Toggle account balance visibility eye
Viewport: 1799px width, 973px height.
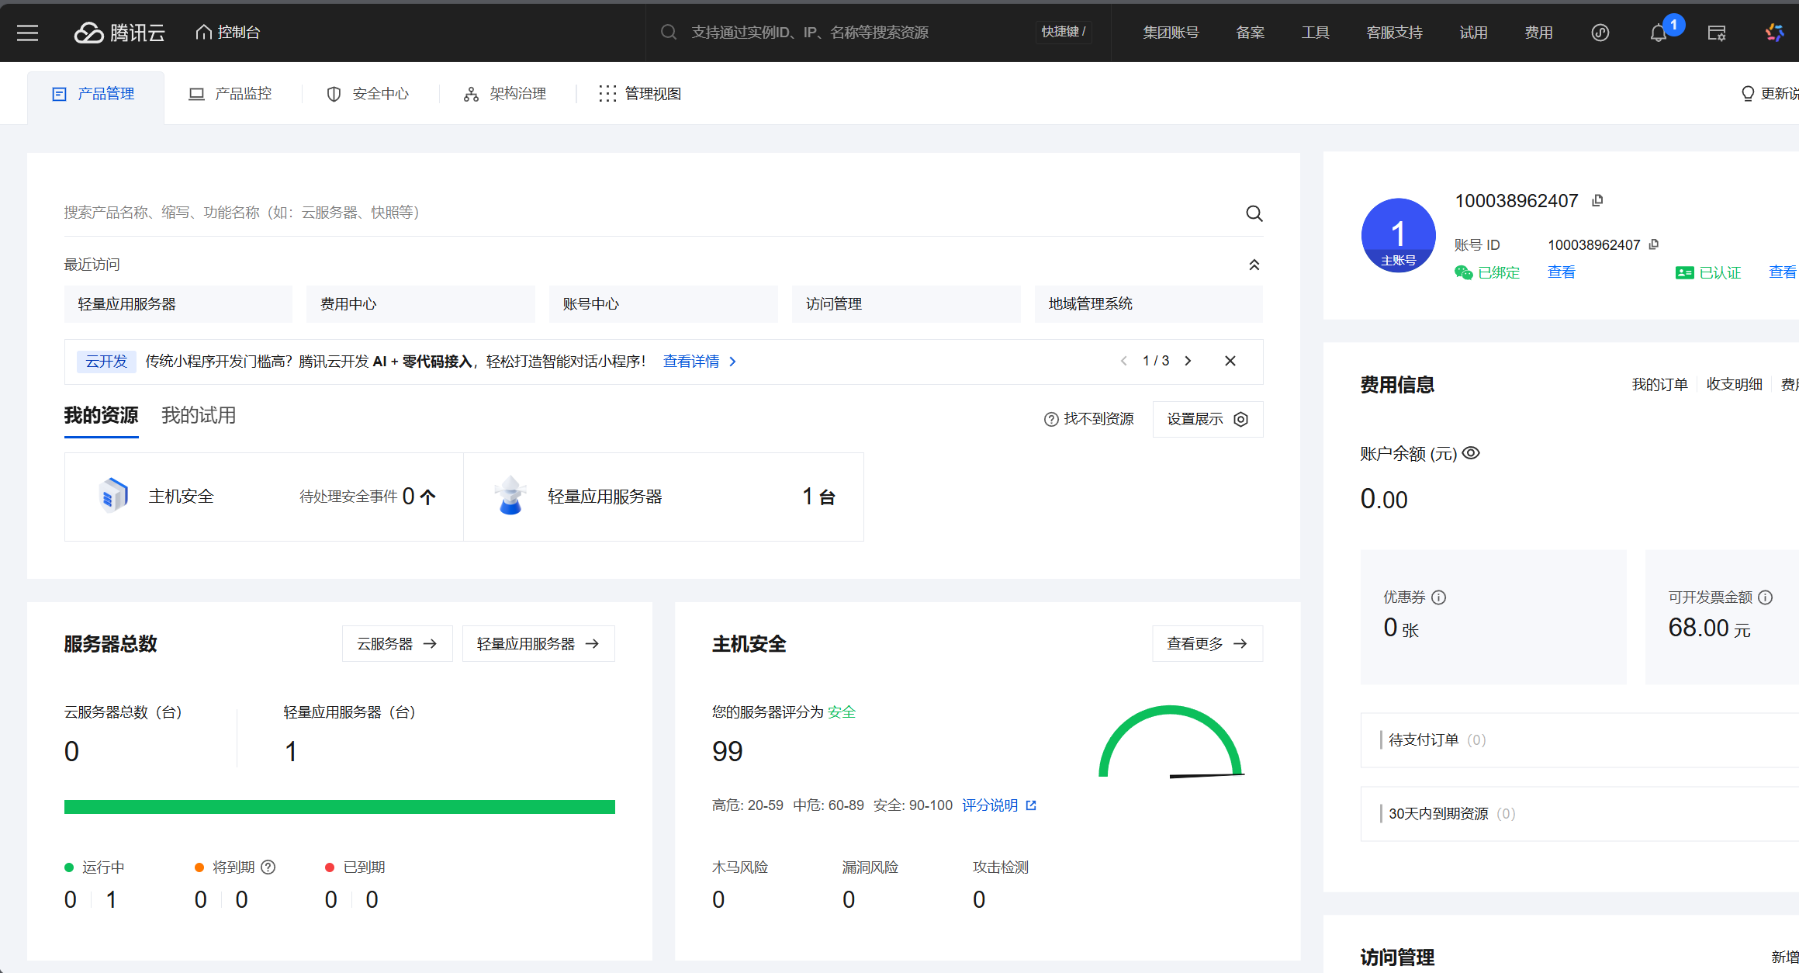click(x=1471, y=453)
